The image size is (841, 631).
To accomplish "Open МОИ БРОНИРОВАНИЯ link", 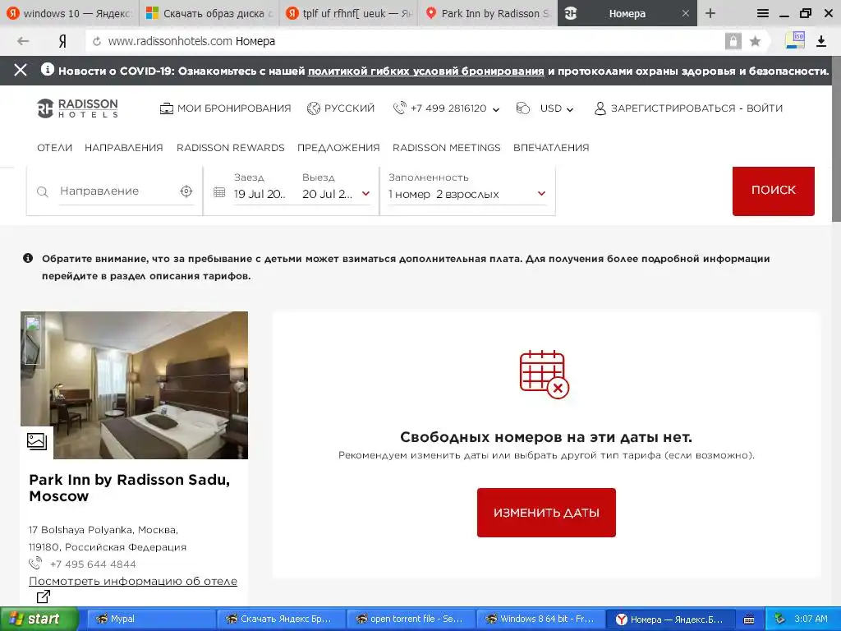I will [234, 108].
